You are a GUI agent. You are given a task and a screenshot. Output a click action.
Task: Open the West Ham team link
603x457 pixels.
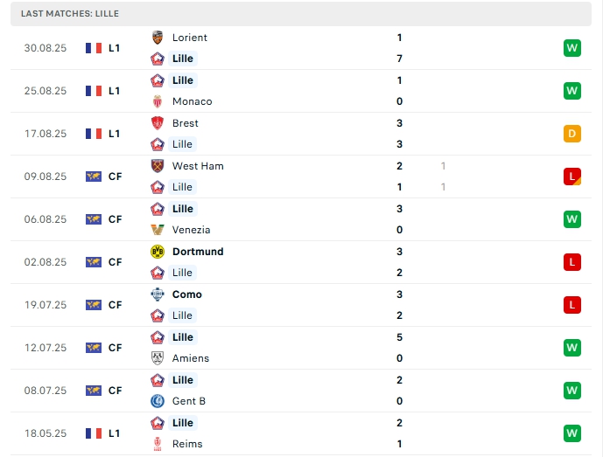198,166
